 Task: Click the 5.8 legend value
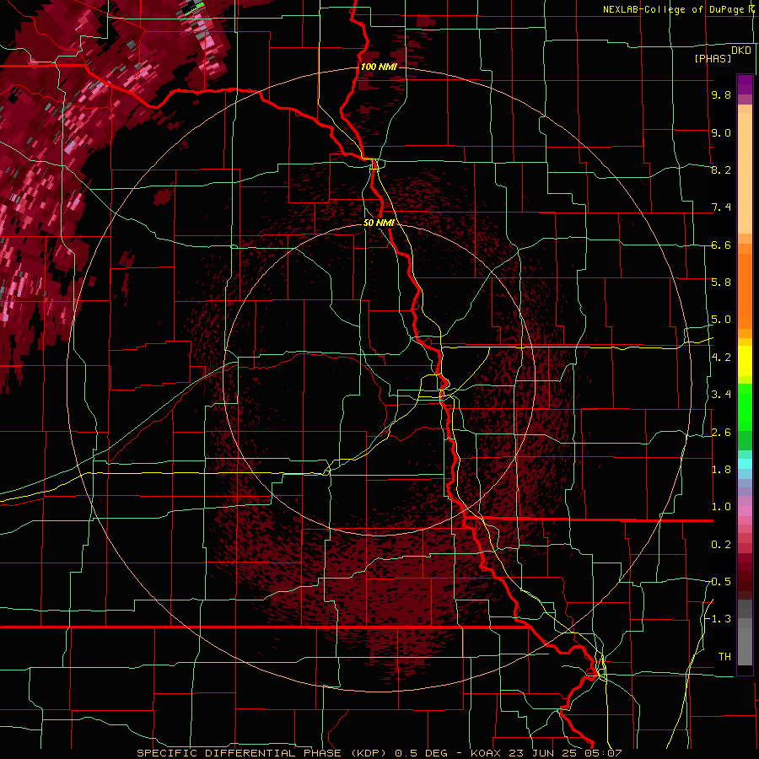click(x=721, y=282)
